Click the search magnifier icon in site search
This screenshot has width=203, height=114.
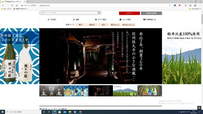tap(99, 13)
